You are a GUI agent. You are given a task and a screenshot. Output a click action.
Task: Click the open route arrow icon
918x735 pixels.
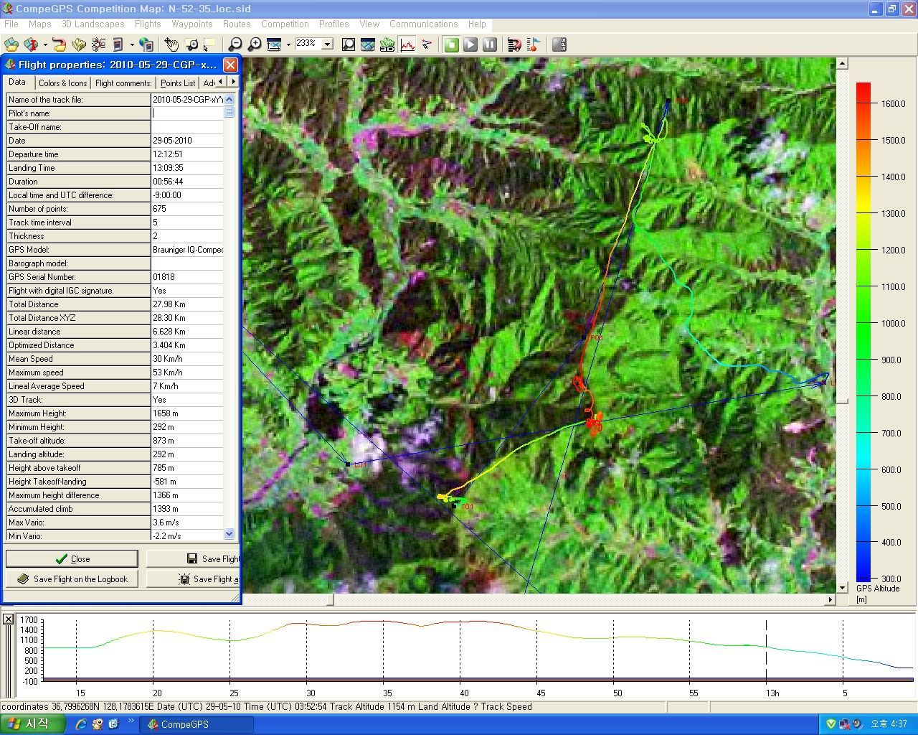(x=60, y=45)
